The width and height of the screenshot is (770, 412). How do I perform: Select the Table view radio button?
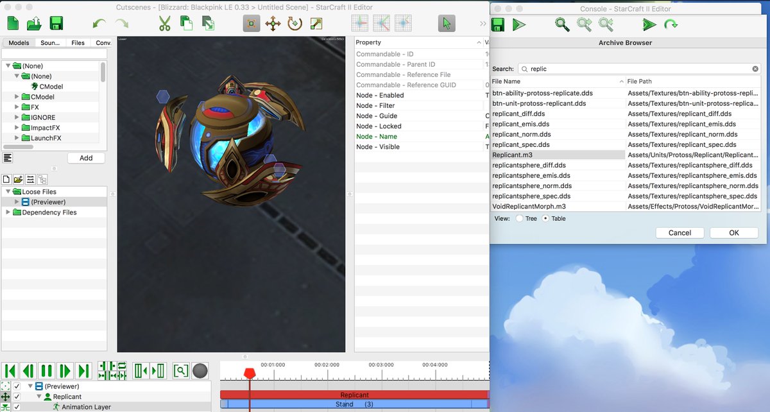[546, 218]
